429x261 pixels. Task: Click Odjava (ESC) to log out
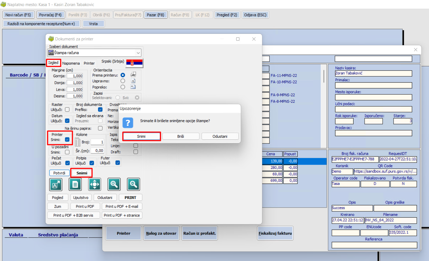tap(255, 15)
